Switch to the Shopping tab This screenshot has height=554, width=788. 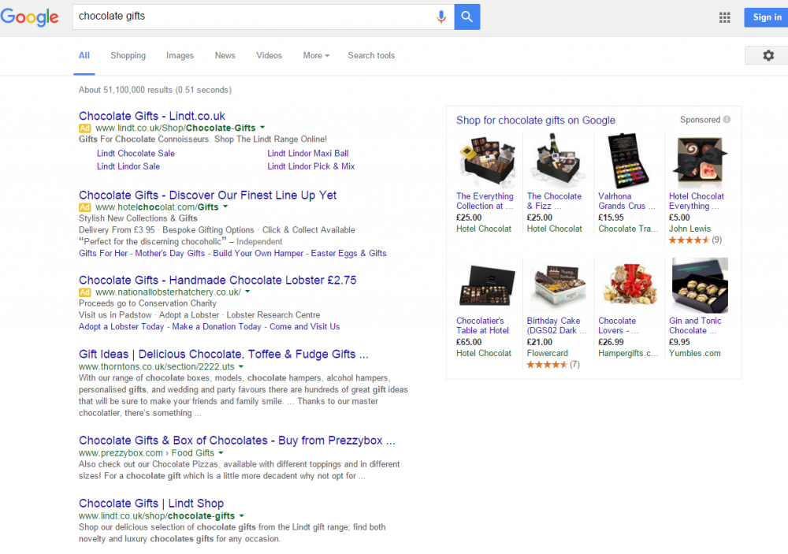(x=128, y=55)
